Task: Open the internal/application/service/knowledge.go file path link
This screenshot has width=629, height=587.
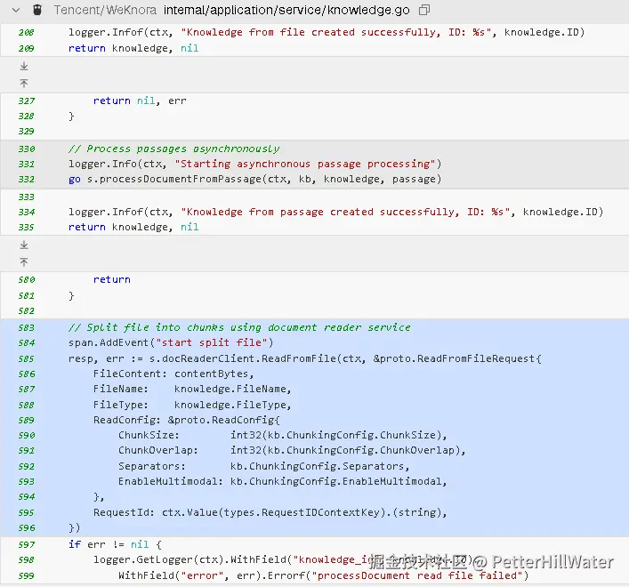Action: [286, 10]
